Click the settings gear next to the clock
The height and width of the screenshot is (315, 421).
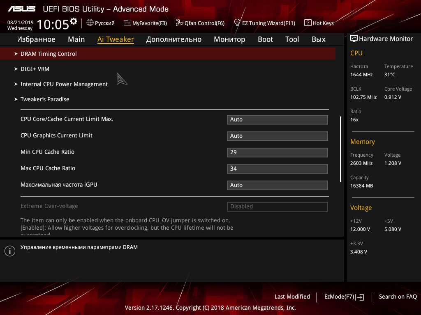pyautogui.click(x=74, y=21)
